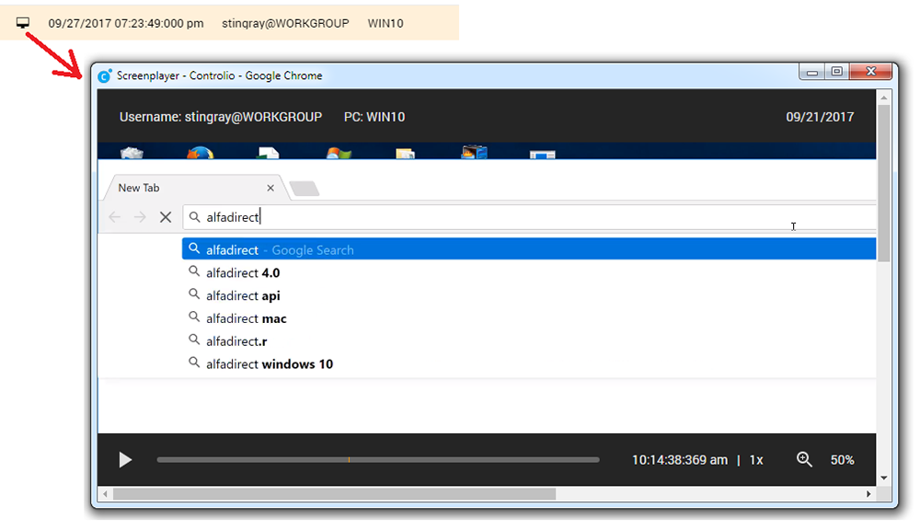Choose the 'alfadirect 4.0' suggestion
This screenshot has height=530, width=920.
point(243,273)
